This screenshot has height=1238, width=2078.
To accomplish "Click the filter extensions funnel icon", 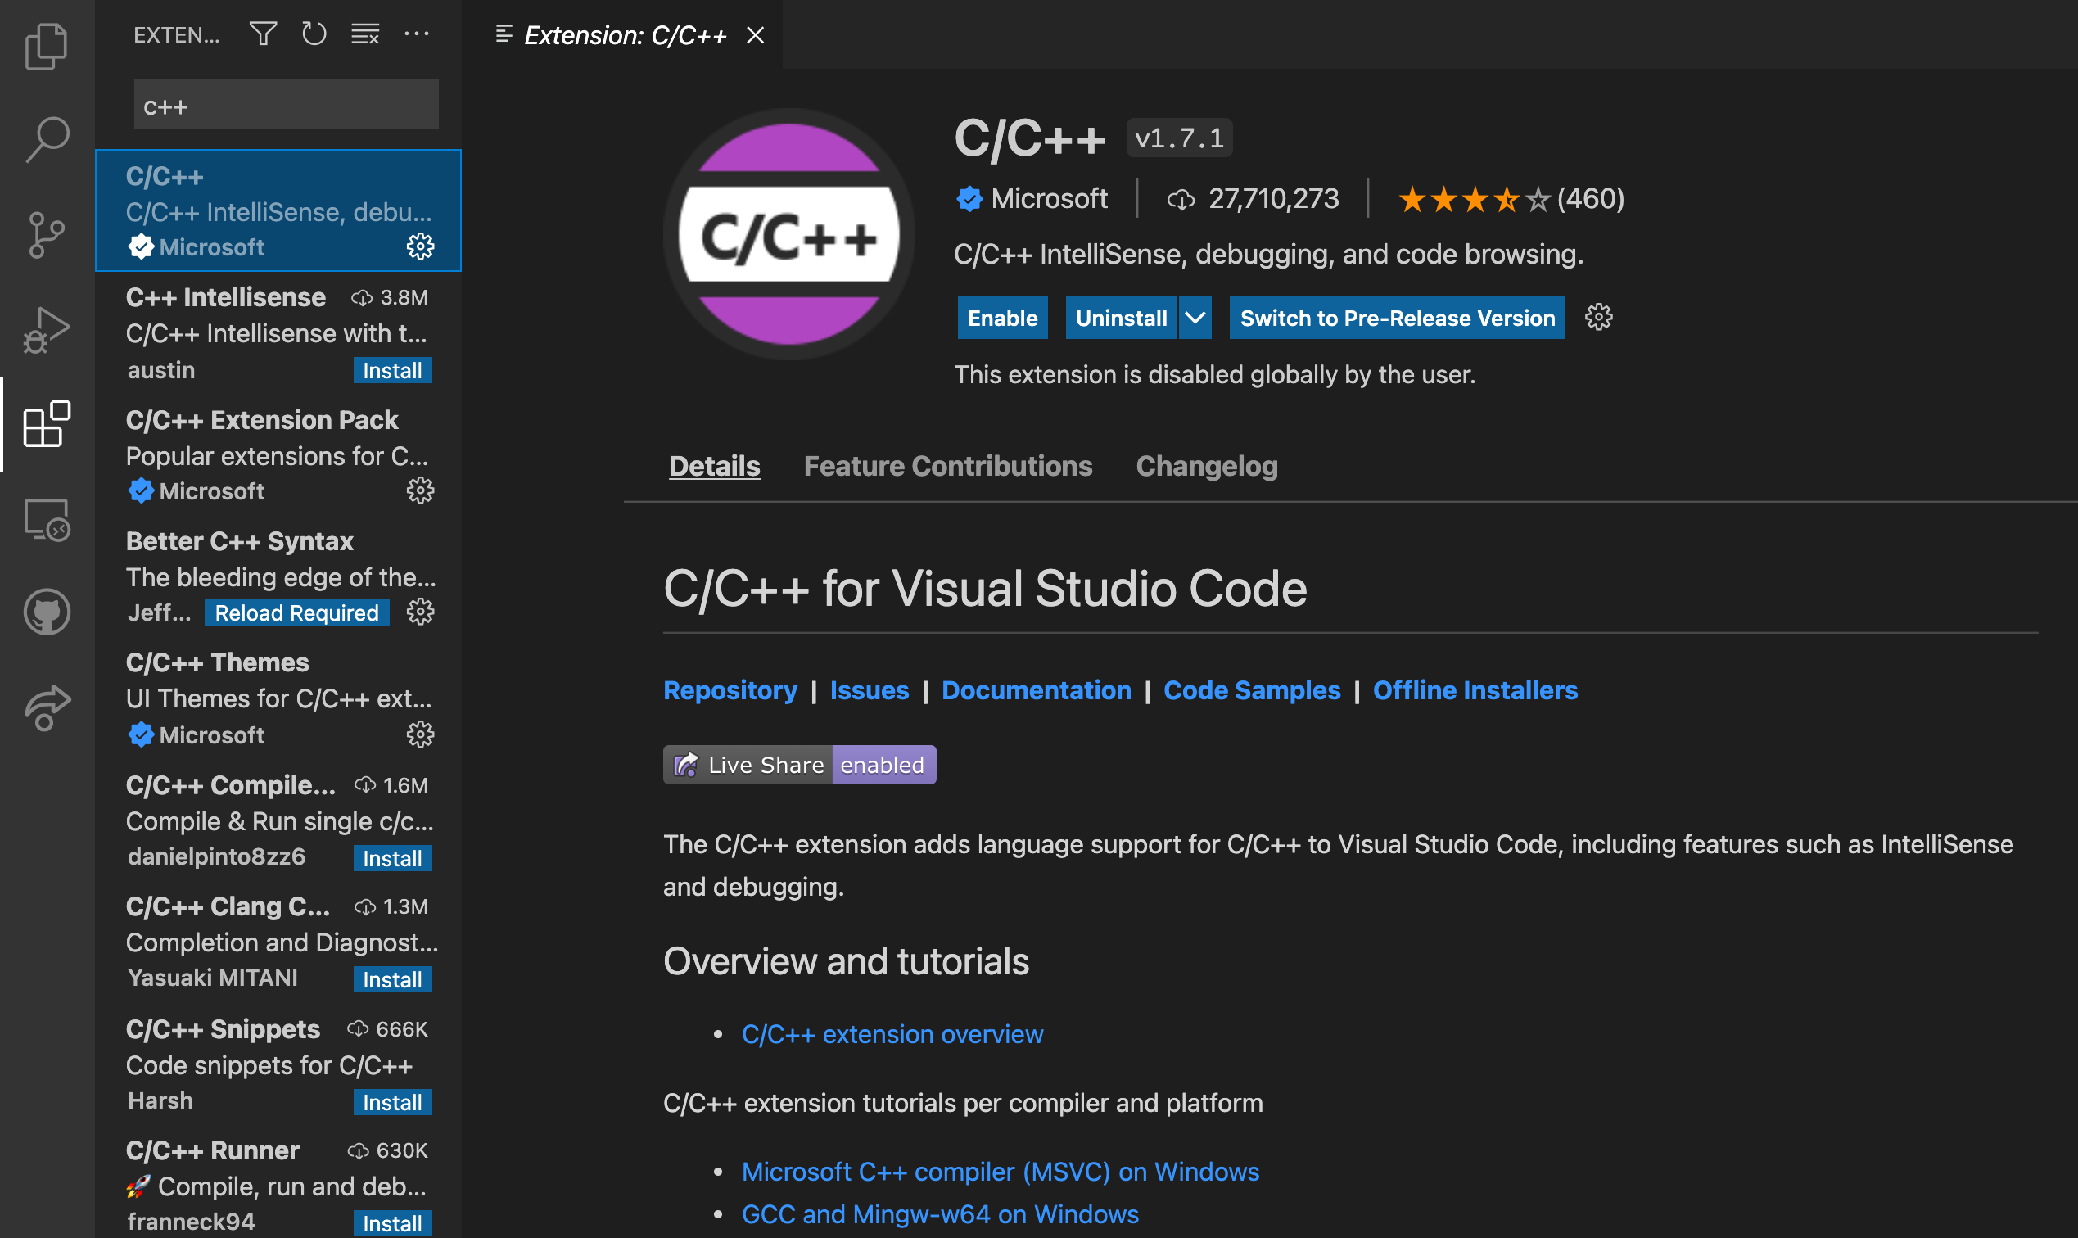I will [263, 34].
